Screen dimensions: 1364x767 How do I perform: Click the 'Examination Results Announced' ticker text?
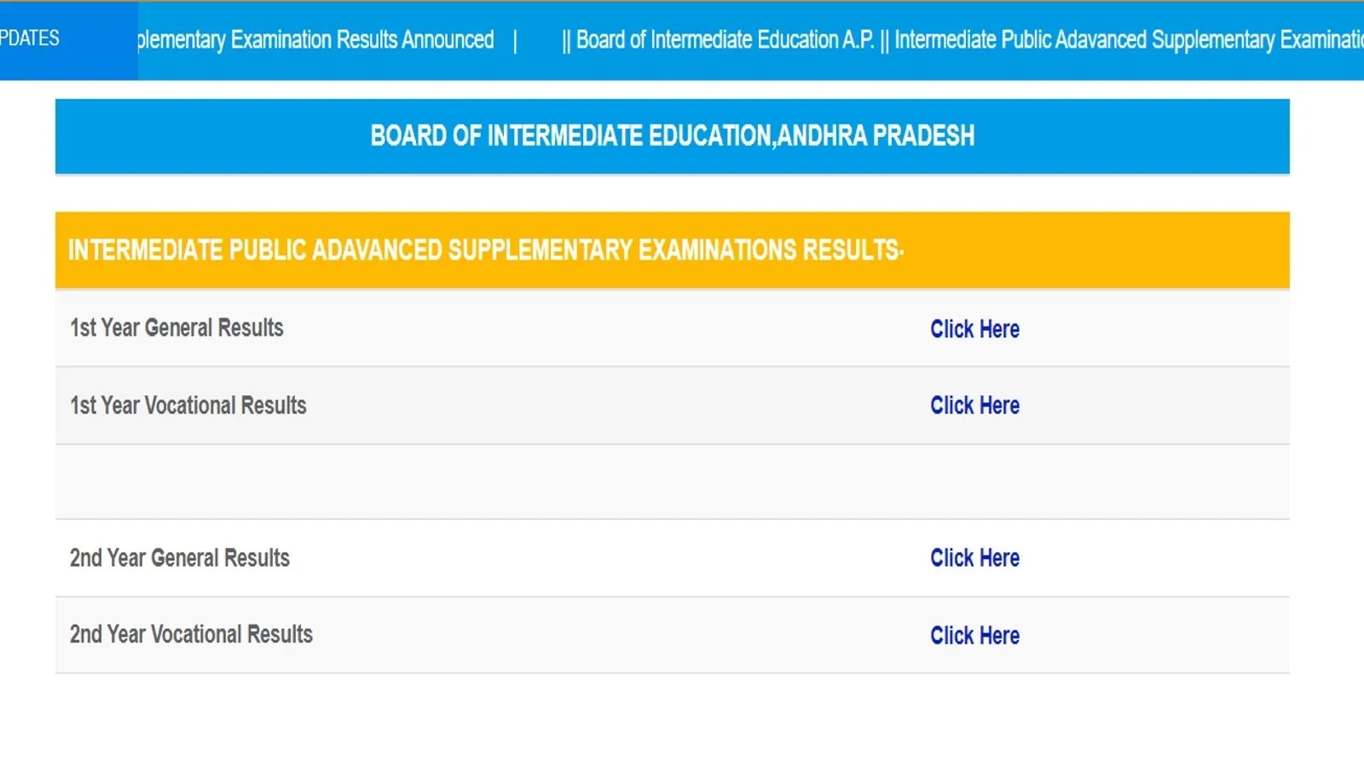pos(361,40)
